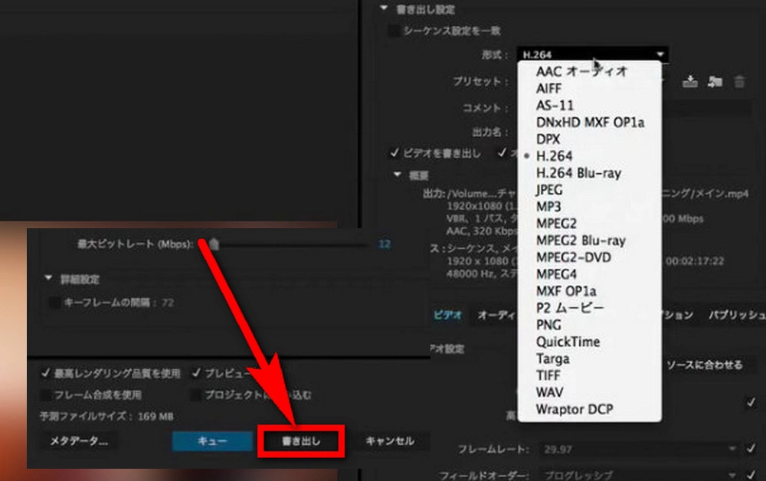Click the キュー queue button
The image size is (766, 481).
pyautogui.click(x=212, y=441)
